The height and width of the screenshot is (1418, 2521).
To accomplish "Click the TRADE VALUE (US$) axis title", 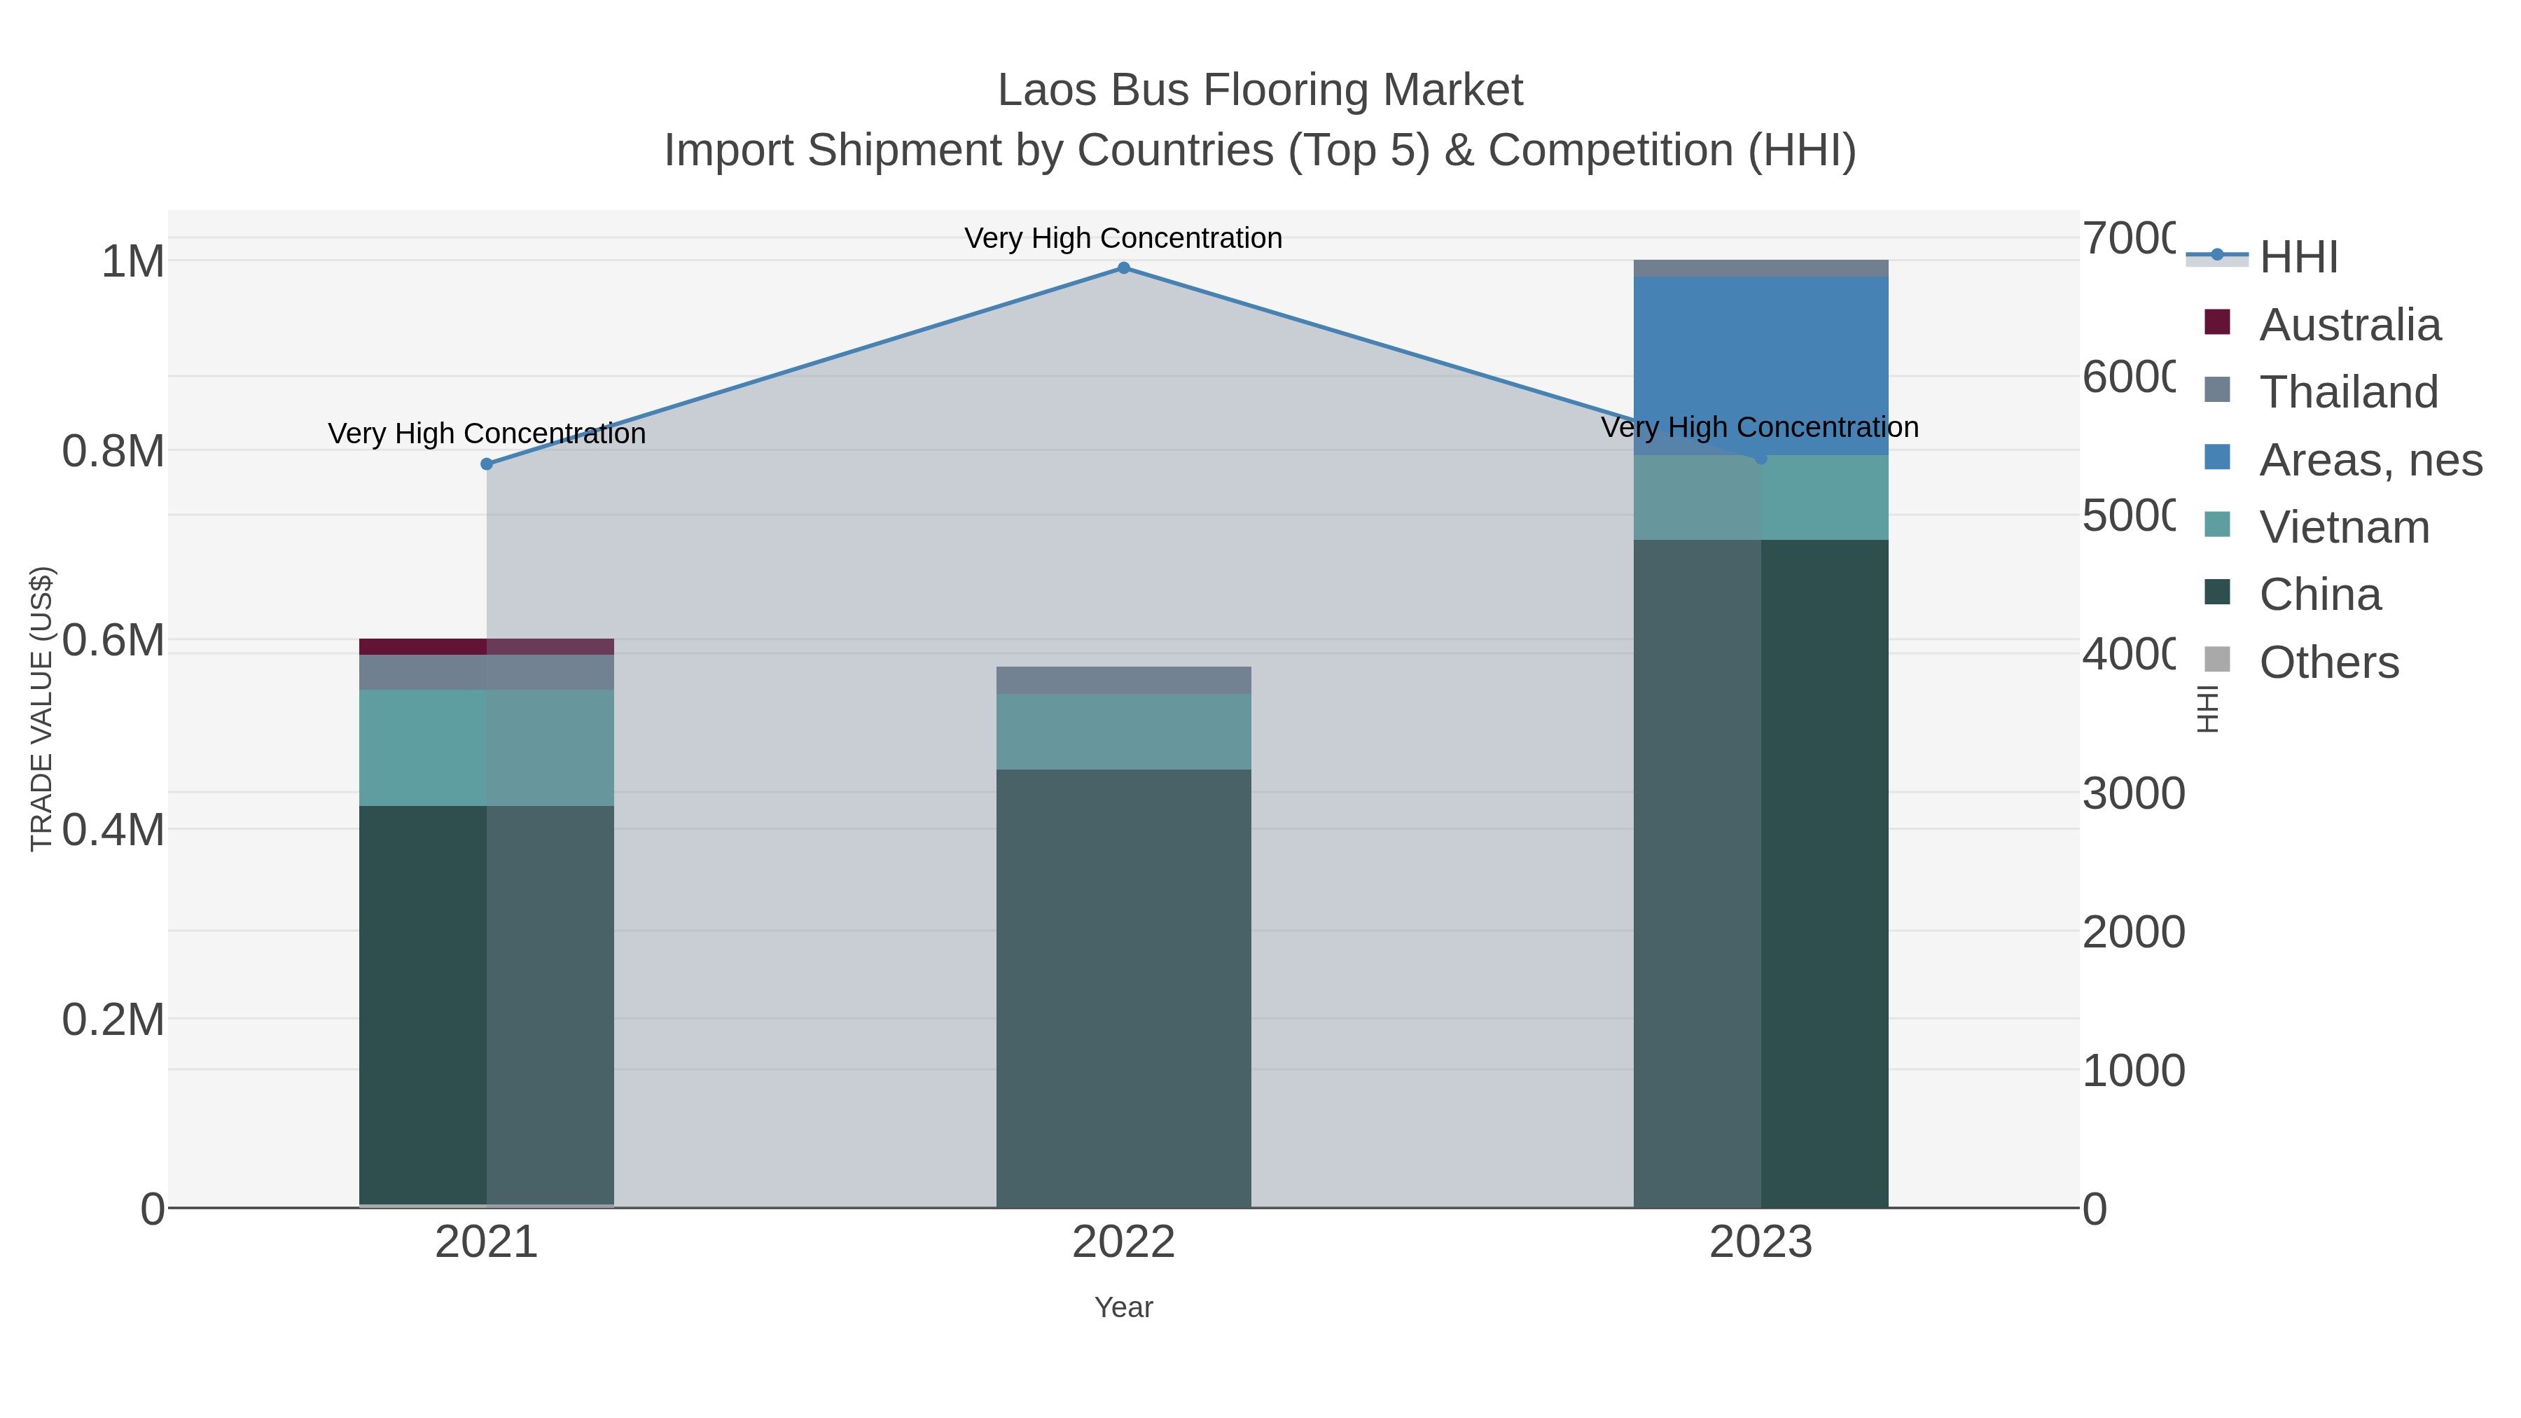I will click(x=41, y=709).
